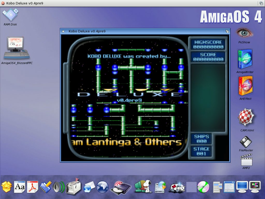Screen dimensions: 265x199
Task: Open the test pattern monitor dock icon
Action: pyautogui.click(x=255, y=187)
